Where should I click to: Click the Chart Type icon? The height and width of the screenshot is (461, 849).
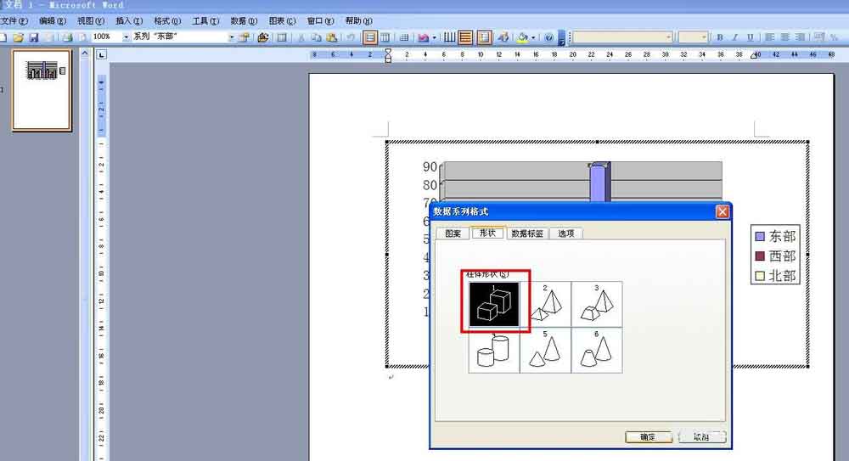tap(423, 37)
